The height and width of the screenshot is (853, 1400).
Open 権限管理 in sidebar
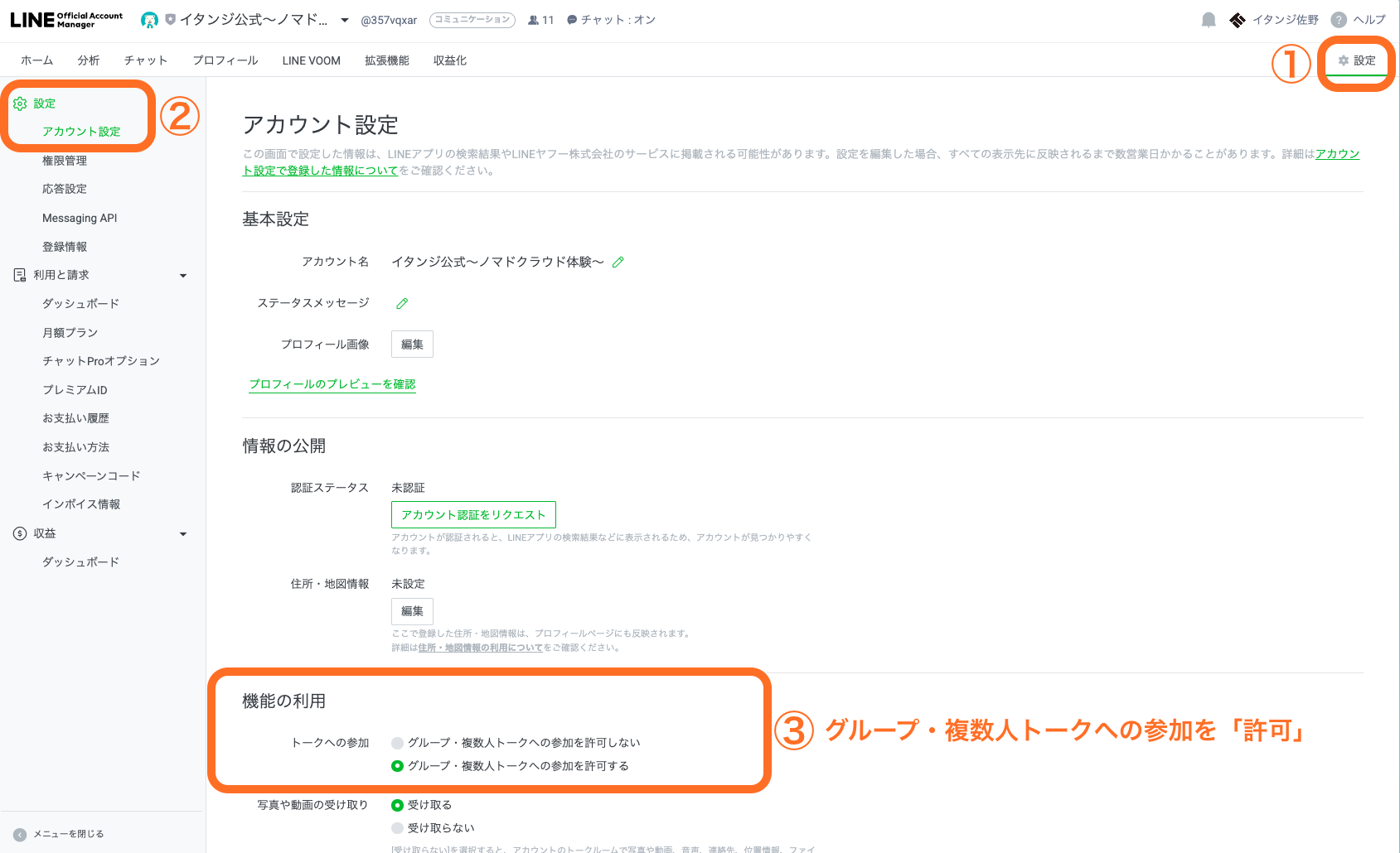pos(65,161)
